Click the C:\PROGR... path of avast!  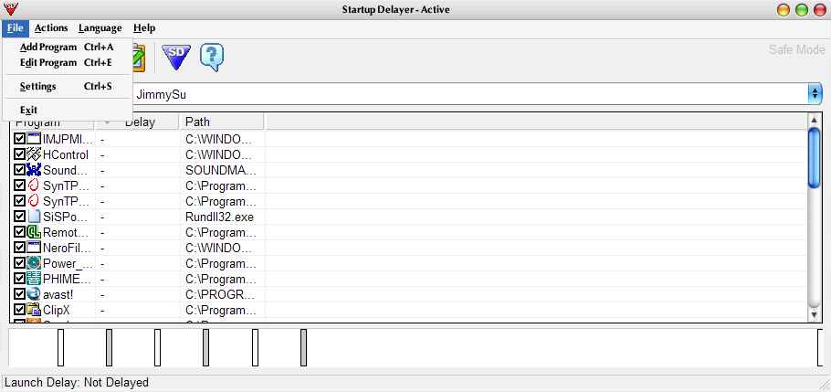click(x=220, y=294)
